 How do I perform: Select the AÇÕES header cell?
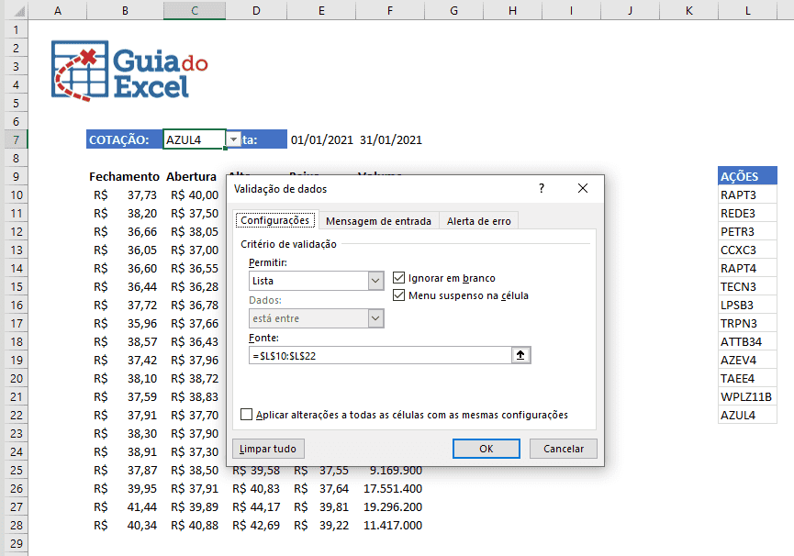(747, 176)
